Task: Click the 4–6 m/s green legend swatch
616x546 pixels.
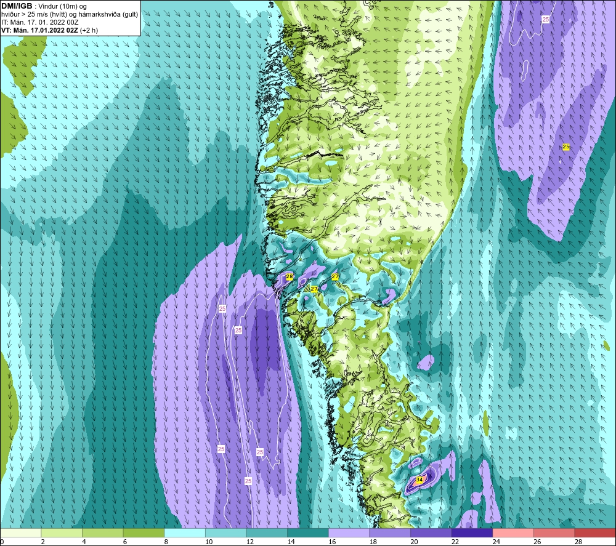Action: click(102, 532)
